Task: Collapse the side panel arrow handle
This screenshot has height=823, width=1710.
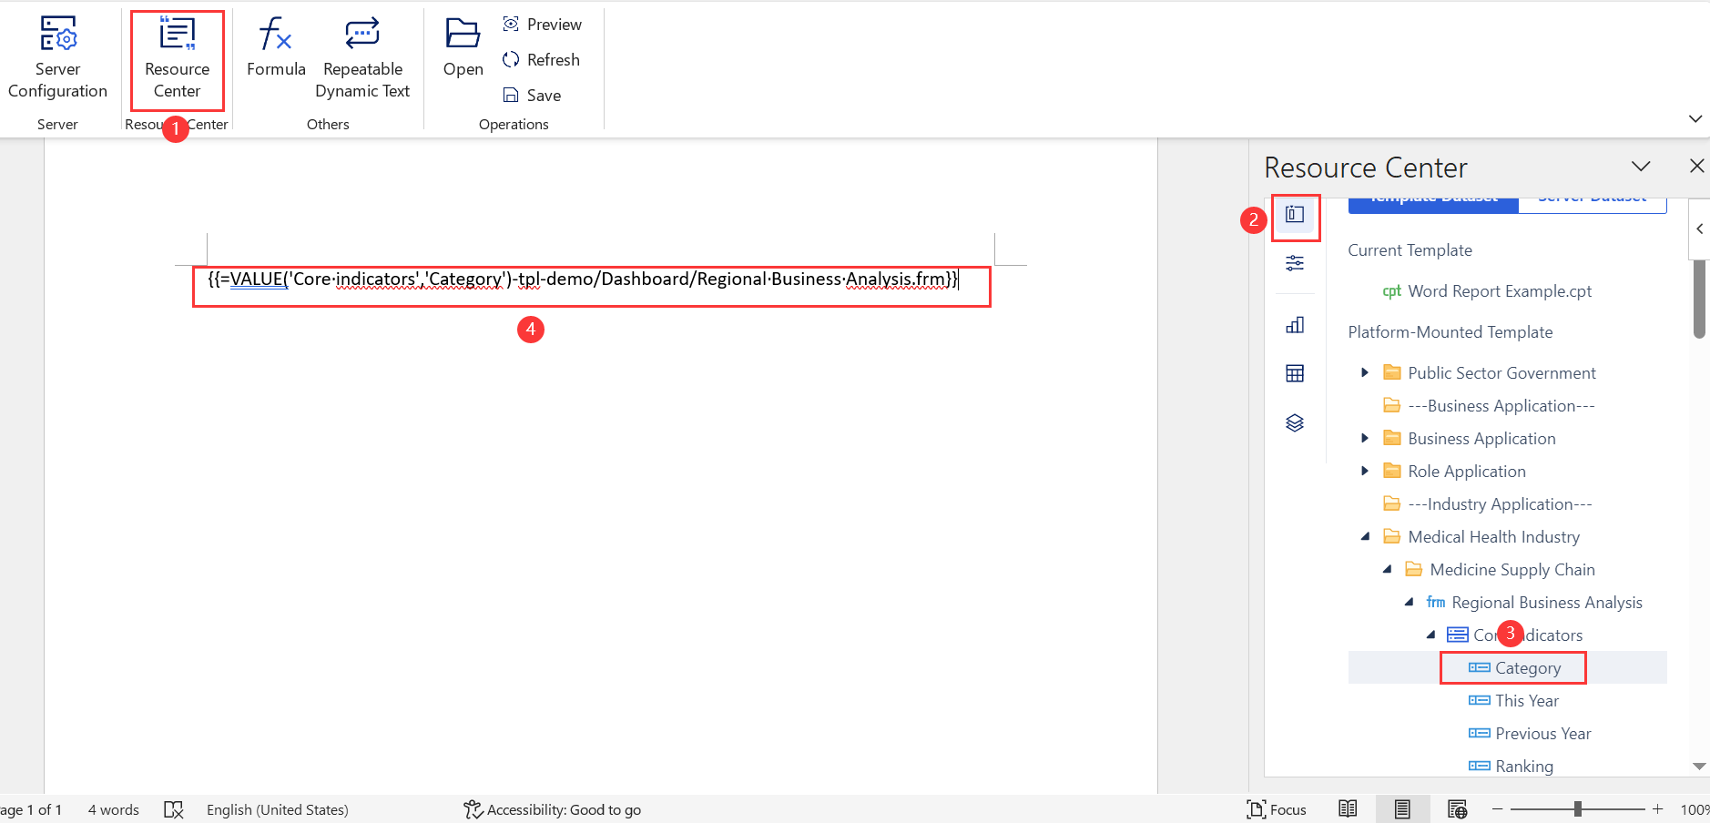Action: point(1699,229)
